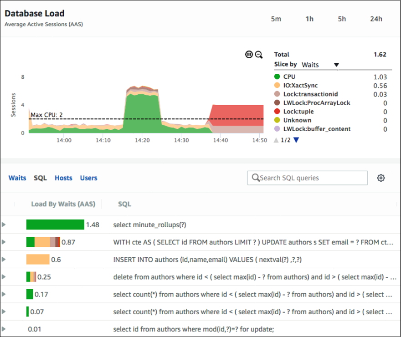Go to previous legend page arrow
Viewport: 401px width, 337px height.
276,140
